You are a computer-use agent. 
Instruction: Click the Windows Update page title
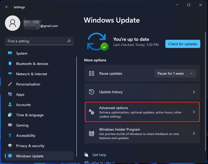pos(112,20)
